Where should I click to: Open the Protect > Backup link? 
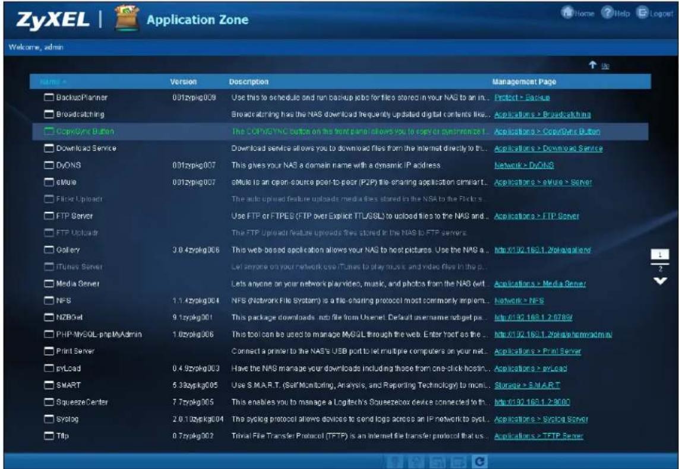pos(522,97)
